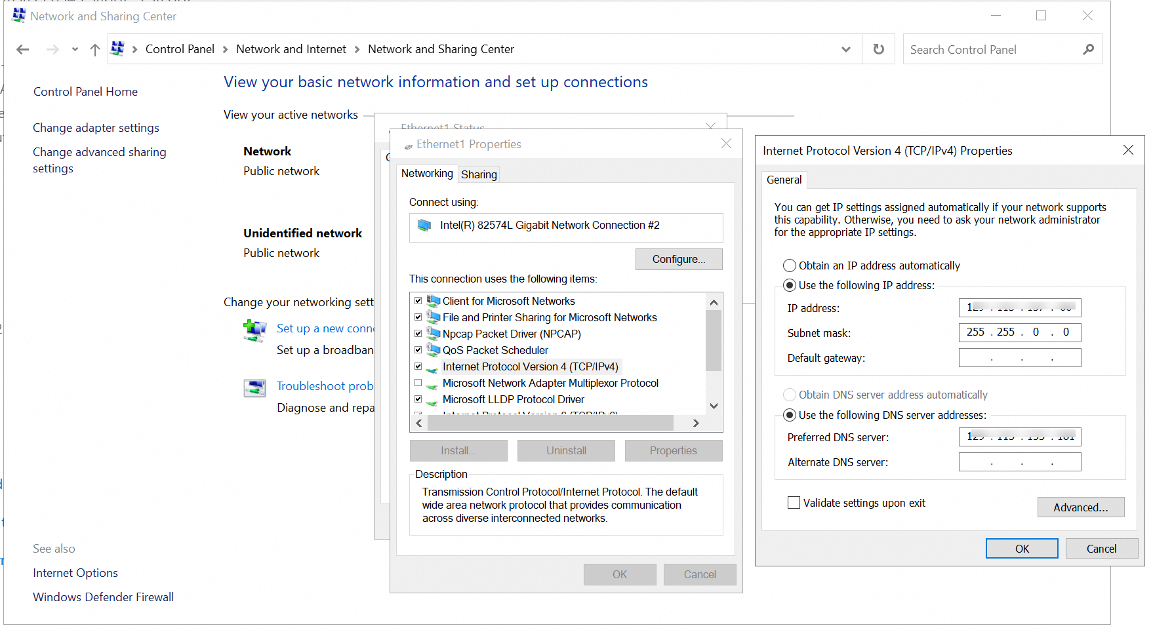The height and width of the screenshot is (630, 1153).
Task: Click the Troubleshoot problems icon
Action: pyautogui.click(x=254, y=388)
